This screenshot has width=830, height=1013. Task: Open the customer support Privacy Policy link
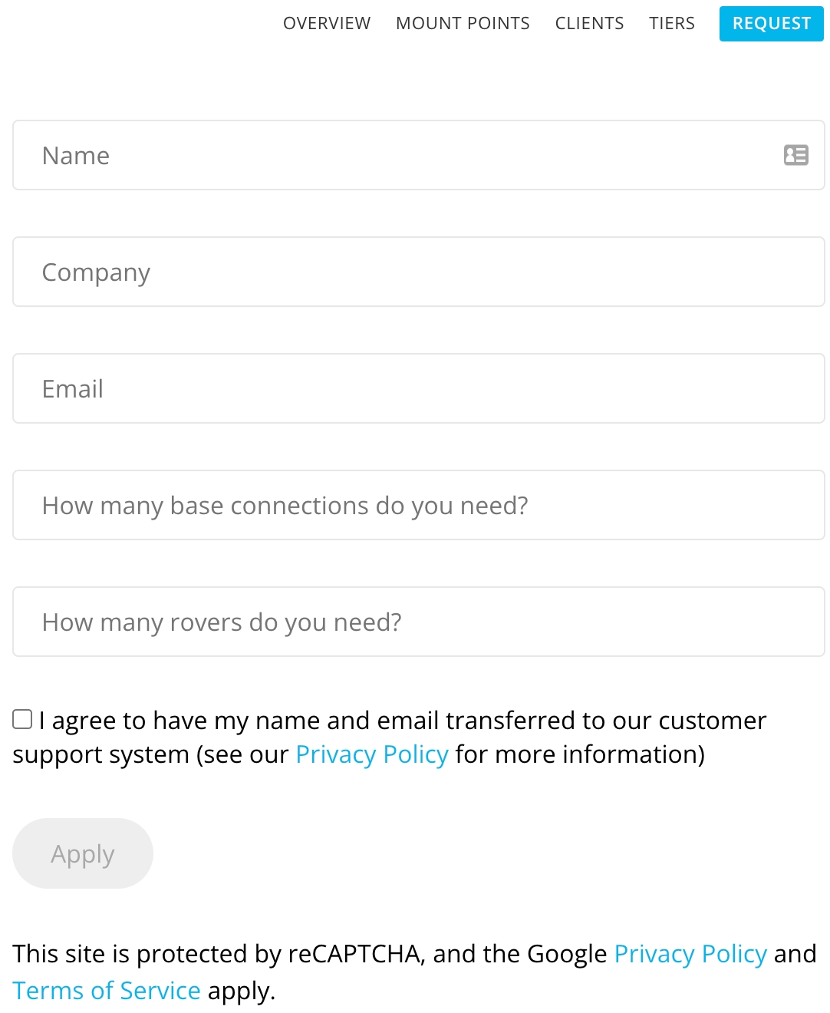point(372,755)
